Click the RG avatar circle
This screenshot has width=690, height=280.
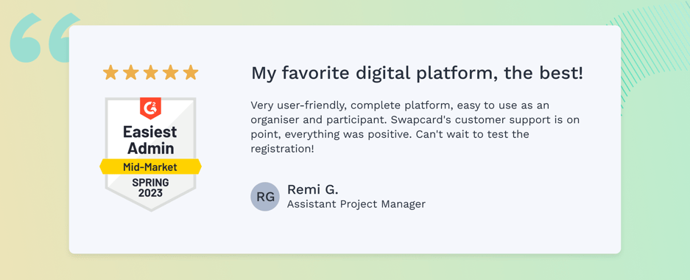point(265,196)
